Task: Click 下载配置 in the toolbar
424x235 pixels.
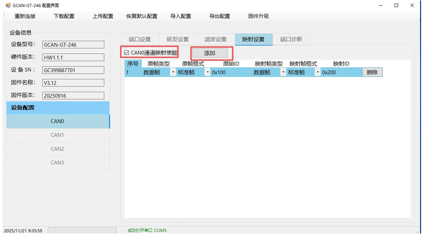Action: [x=64, y=16]
